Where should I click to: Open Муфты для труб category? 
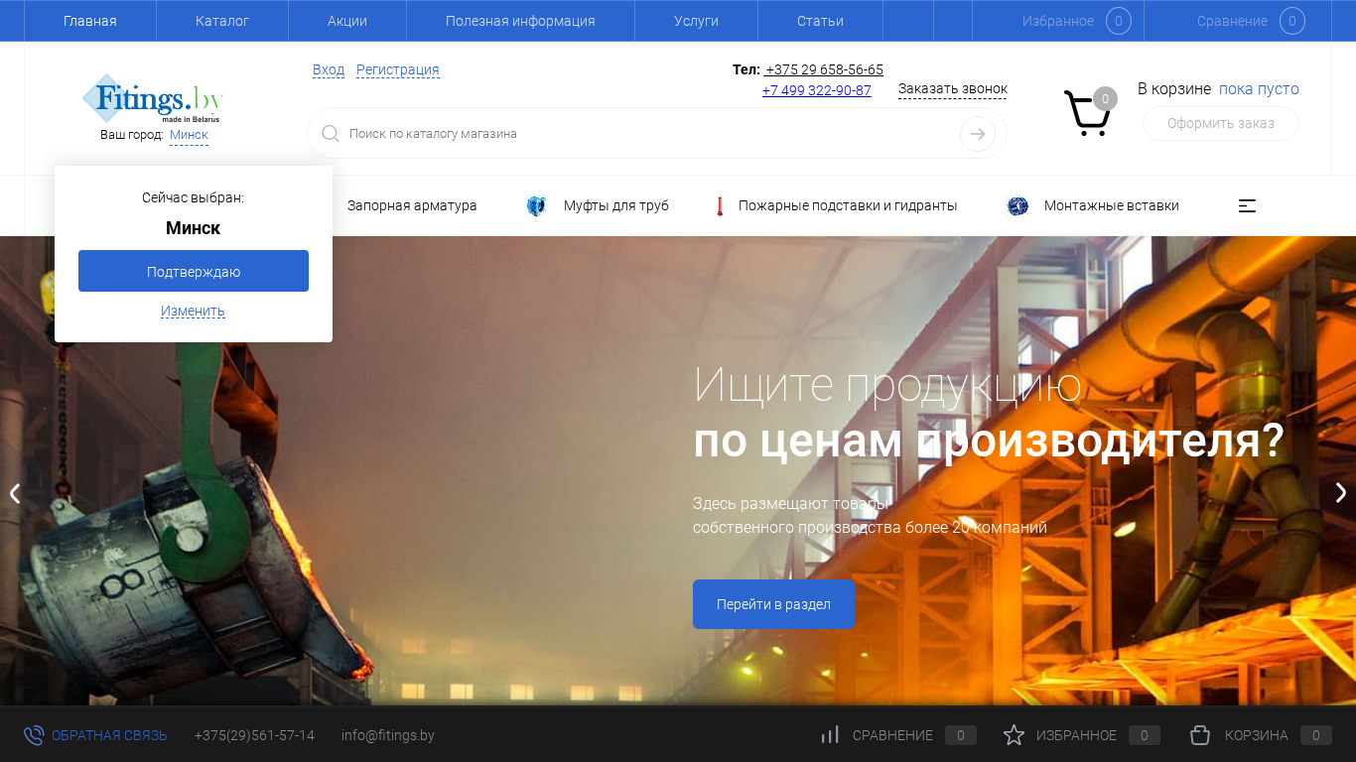tap(616, 206)
